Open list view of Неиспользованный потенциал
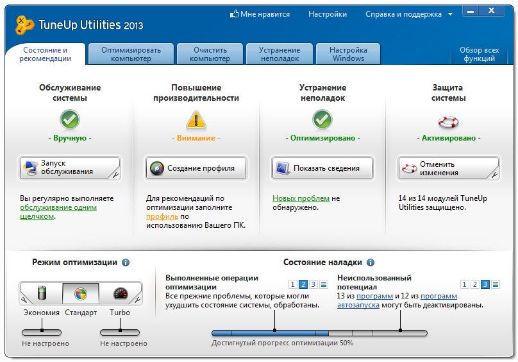Viewport: 518px width, 362px height. [x=496, y=284]
